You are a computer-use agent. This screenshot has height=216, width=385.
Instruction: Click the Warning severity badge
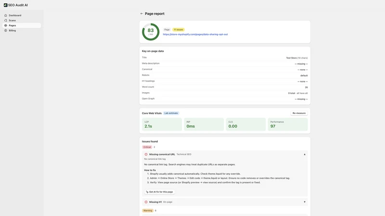coord(148,211)
